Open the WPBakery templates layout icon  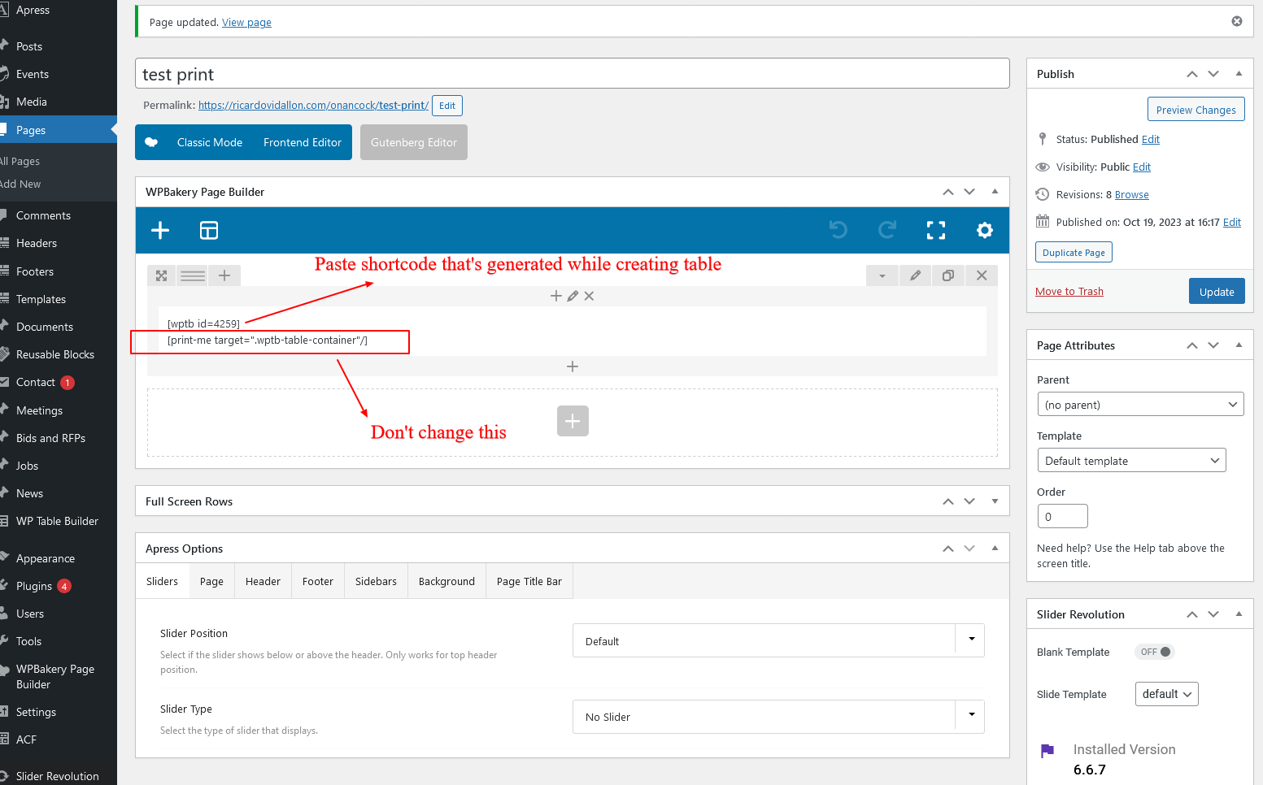(x=209, y=231)
